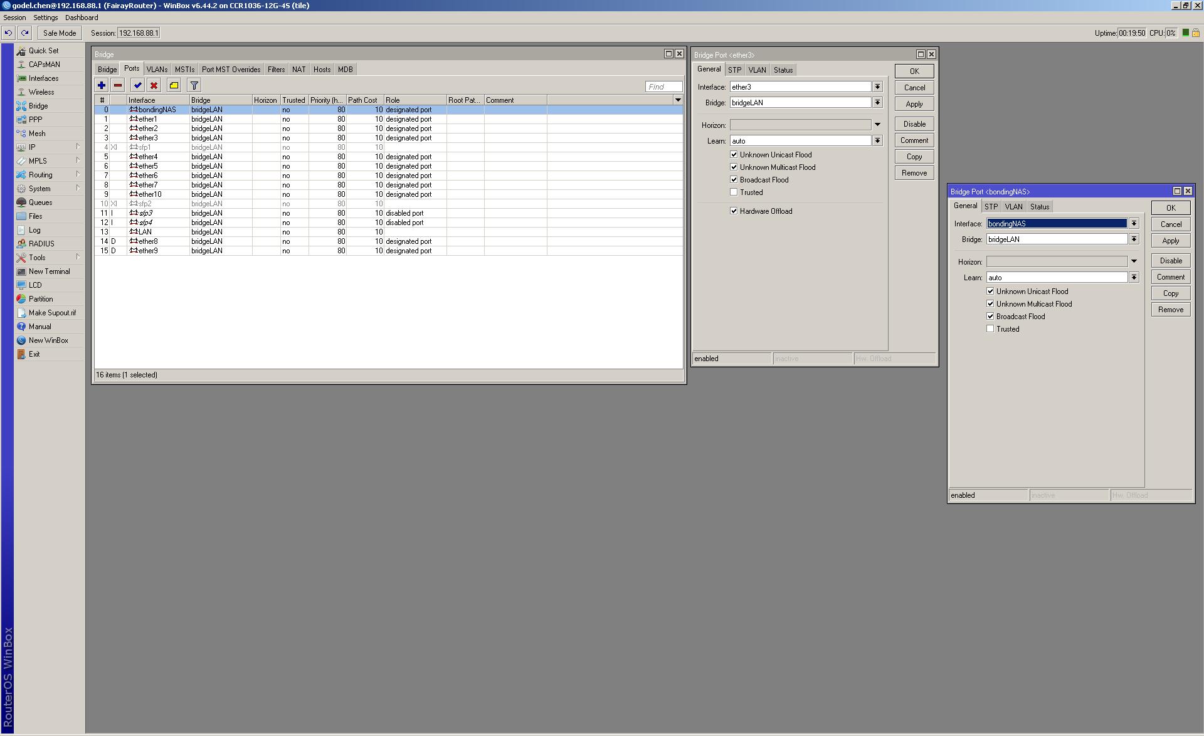
Task: Switch to VLANs tab in Bridge window
Action: [x=157, y=70]
